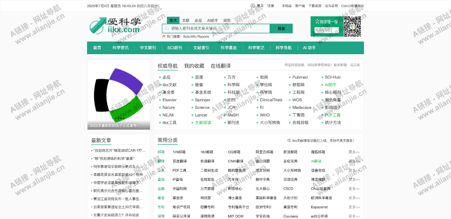Click the flame hot-search icon
Viewport: 451px width, 219px height.
click(x=164, y=37)
